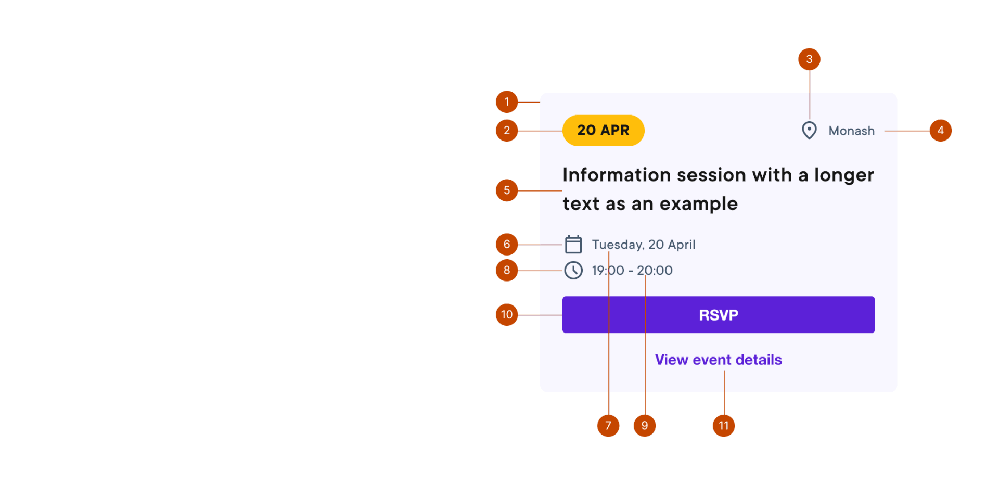Select annotation marker number 5
The image size is (999, 485).
click(507, 190)
